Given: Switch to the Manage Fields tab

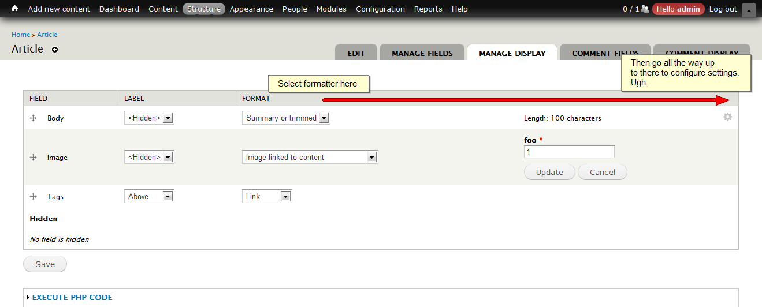Looking at the screenshot, I should tap(422, 53).
